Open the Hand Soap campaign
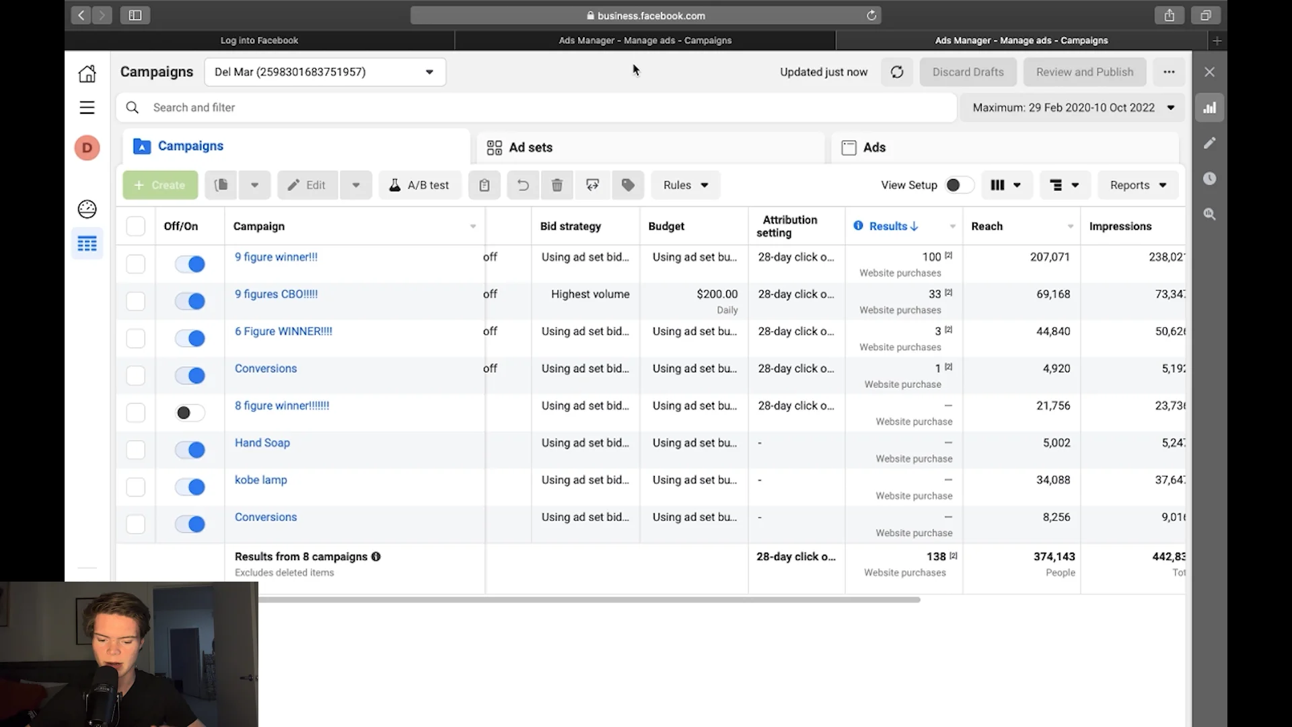 (262, 443)
